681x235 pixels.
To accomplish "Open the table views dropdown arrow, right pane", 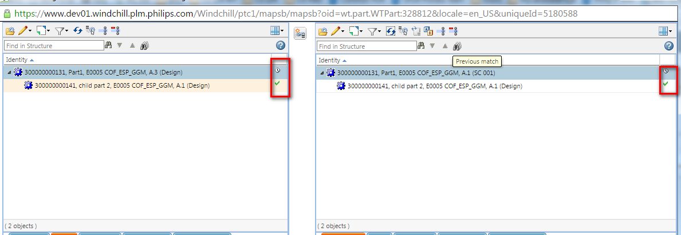I will click(x=670, y=31).
